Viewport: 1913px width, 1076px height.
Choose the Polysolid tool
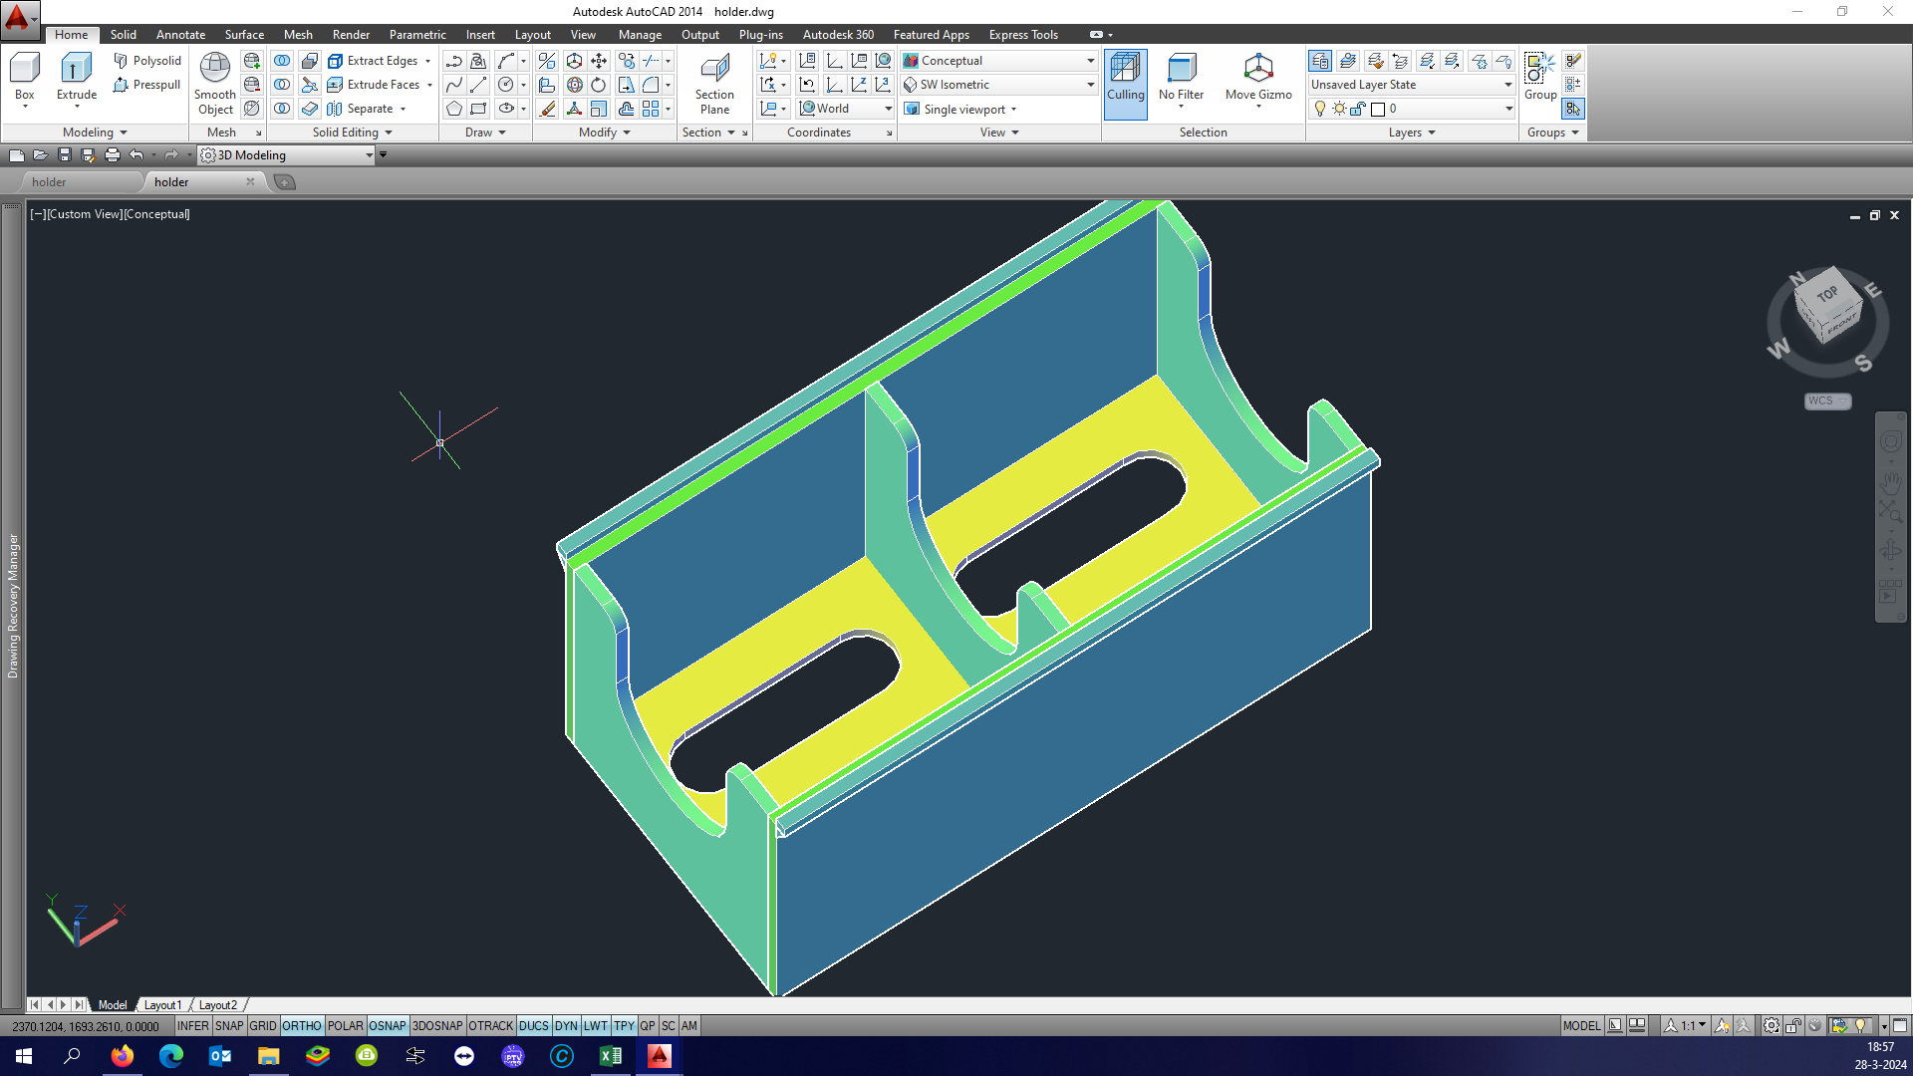click(147, 61)
